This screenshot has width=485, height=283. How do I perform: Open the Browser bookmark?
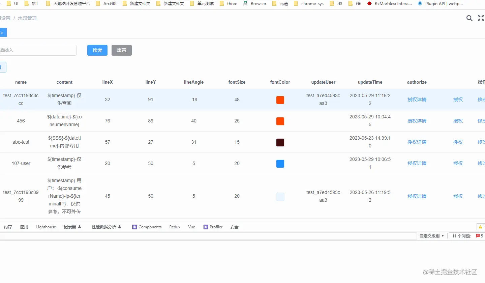click(255, 4)
